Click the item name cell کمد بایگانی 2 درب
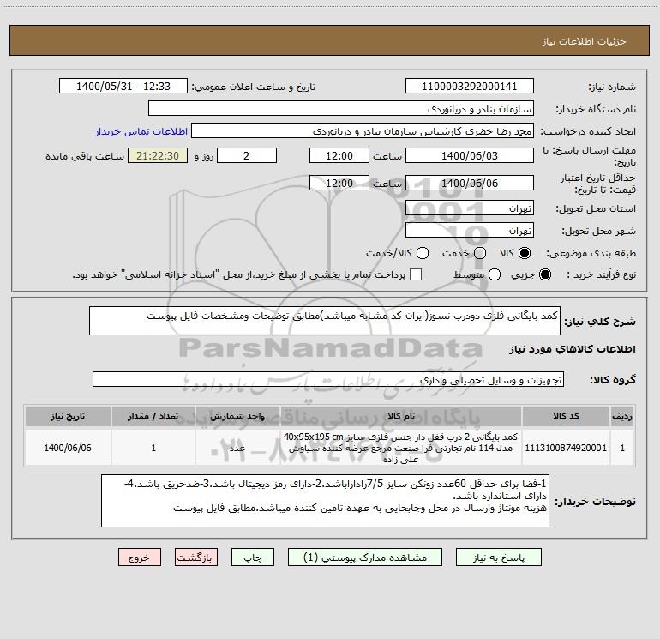The image size is (660, 639). click(x=401, y=448)
